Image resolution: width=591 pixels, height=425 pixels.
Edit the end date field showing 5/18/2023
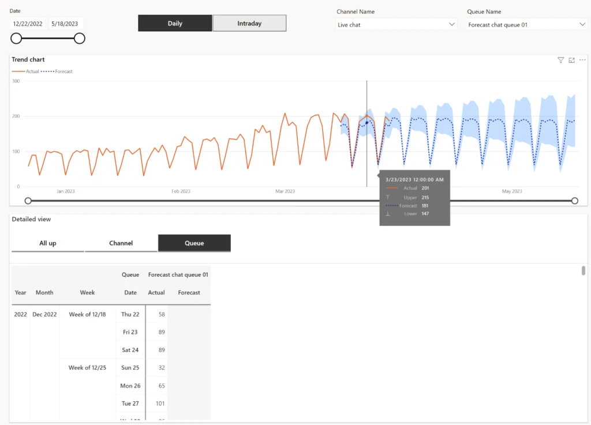(63, 24)
